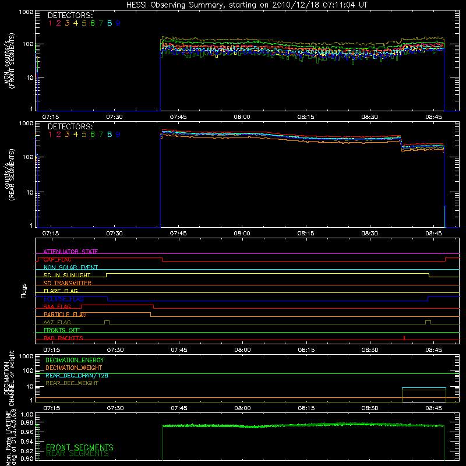Click detector 1 legend number in front segments plot
Image resolution: width=466 pixels, height=466 pixels.
point(50,23)
